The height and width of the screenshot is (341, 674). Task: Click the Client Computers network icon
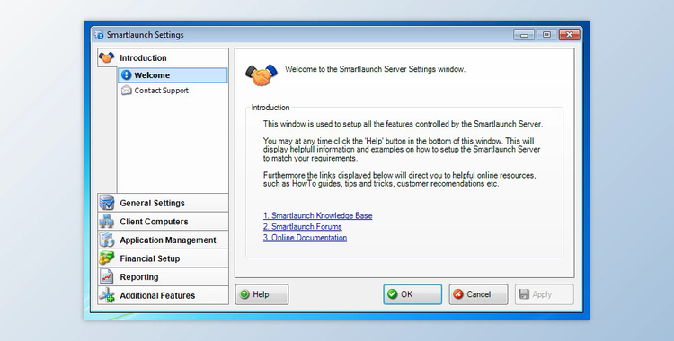tap(107, 221)
